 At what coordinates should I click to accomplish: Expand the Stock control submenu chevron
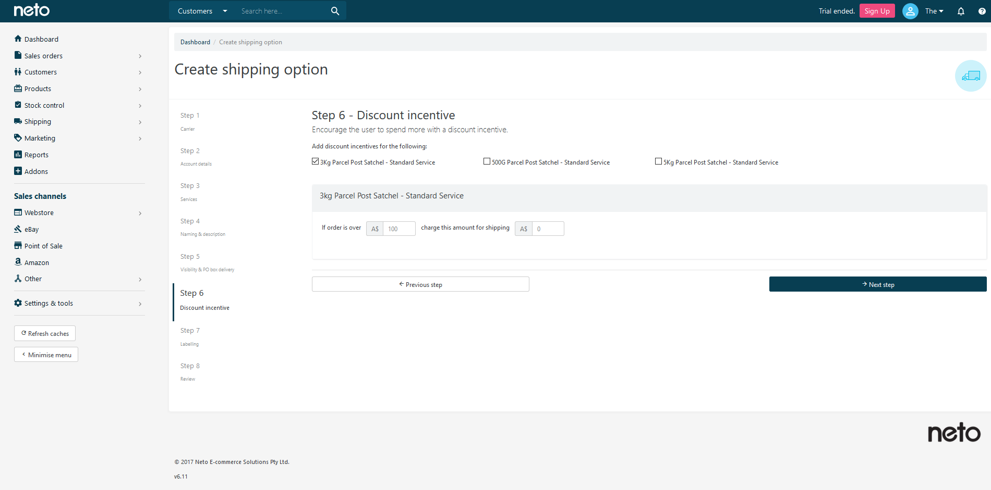[140, 106]
